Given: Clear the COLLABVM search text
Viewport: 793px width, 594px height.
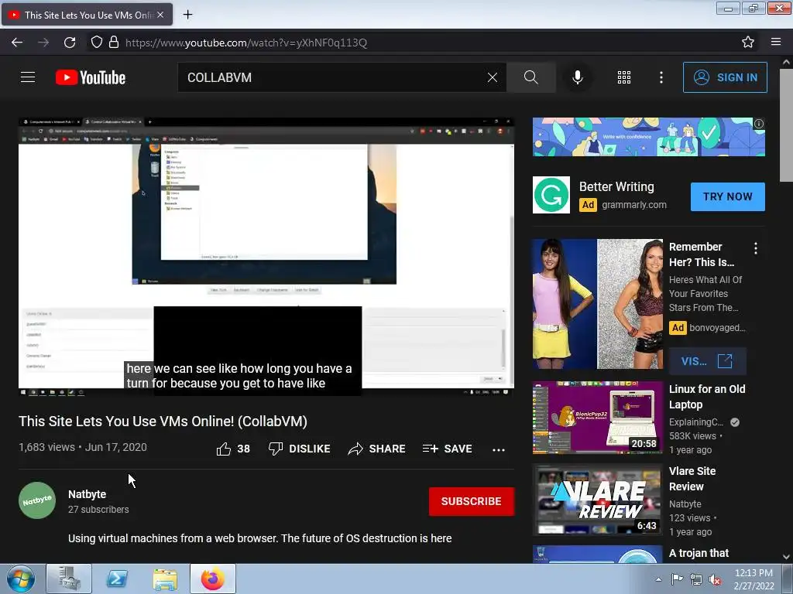Looking at the screenshot, I should pyautogui.click(x=492, y=77).
